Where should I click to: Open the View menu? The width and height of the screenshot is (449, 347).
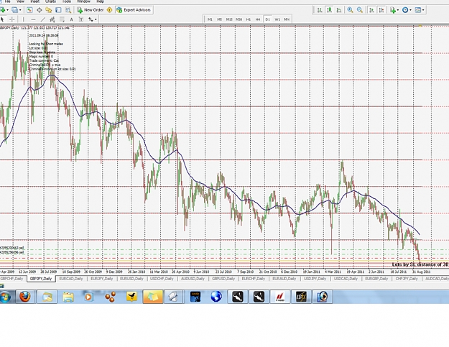[x=20, y=1]
